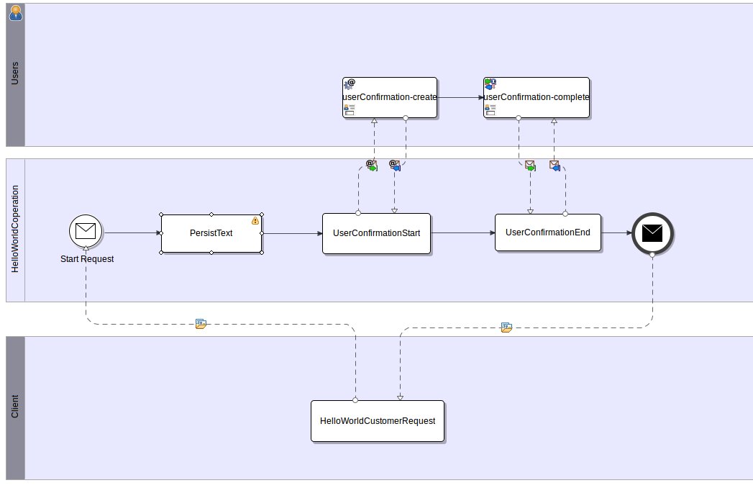Click the gear-@ service icon on userConfirmation-create
The width and height of the screenshot is (753, 488).
click(350, 83)
